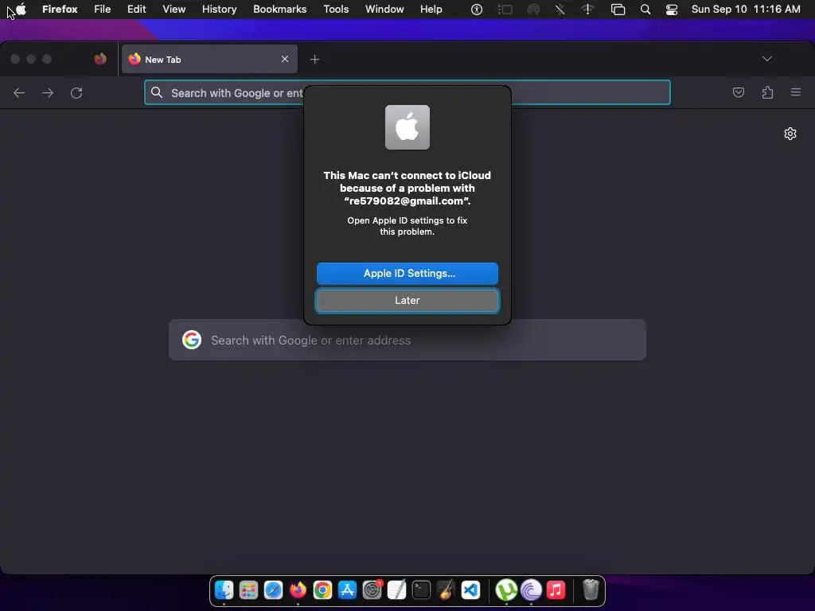Open Save to Pocket icon in toolbar
Viewport: 815px width, 611px height.
click(x=738, y=92)
